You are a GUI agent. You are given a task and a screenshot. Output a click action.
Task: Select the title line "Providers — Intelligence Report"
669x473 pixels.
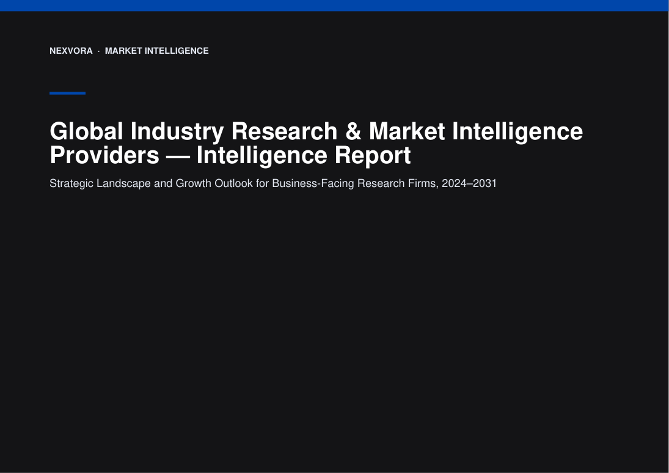click(x=230, y=155)
